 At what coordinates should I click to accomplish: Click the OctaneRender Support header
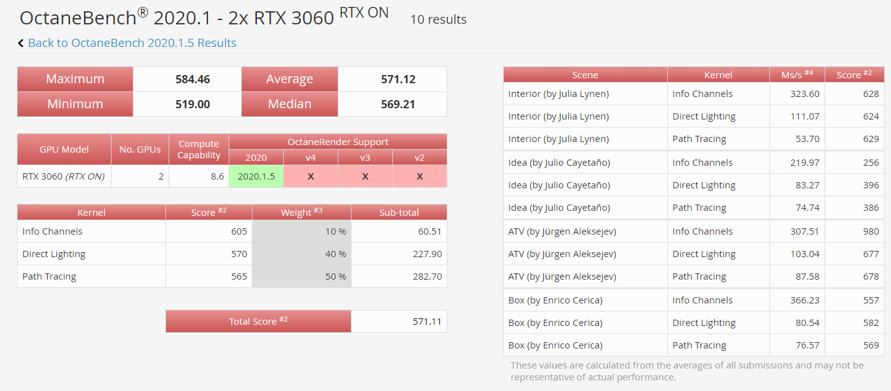point(338,141)
